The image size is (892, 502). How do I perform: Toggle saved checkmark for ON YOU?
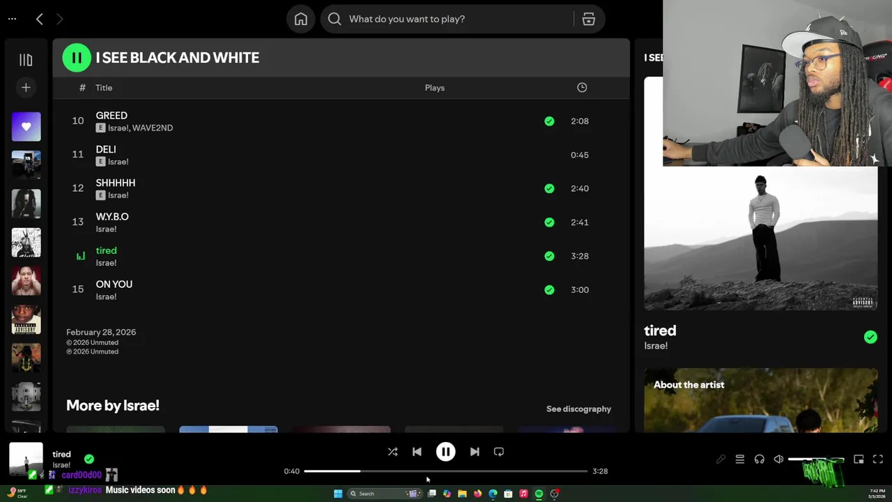(549, 290)
